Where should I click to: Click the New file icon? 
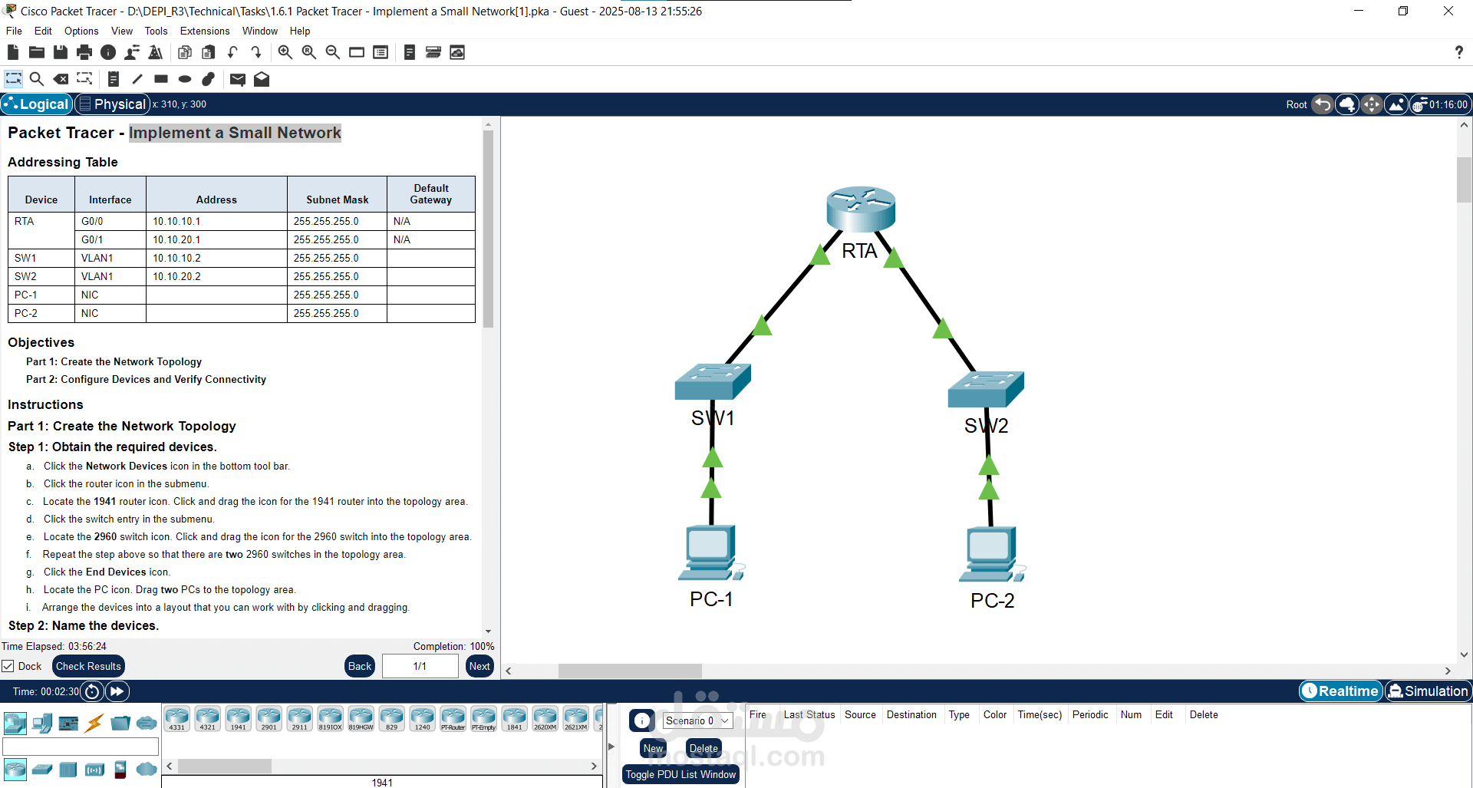[13, 52]
